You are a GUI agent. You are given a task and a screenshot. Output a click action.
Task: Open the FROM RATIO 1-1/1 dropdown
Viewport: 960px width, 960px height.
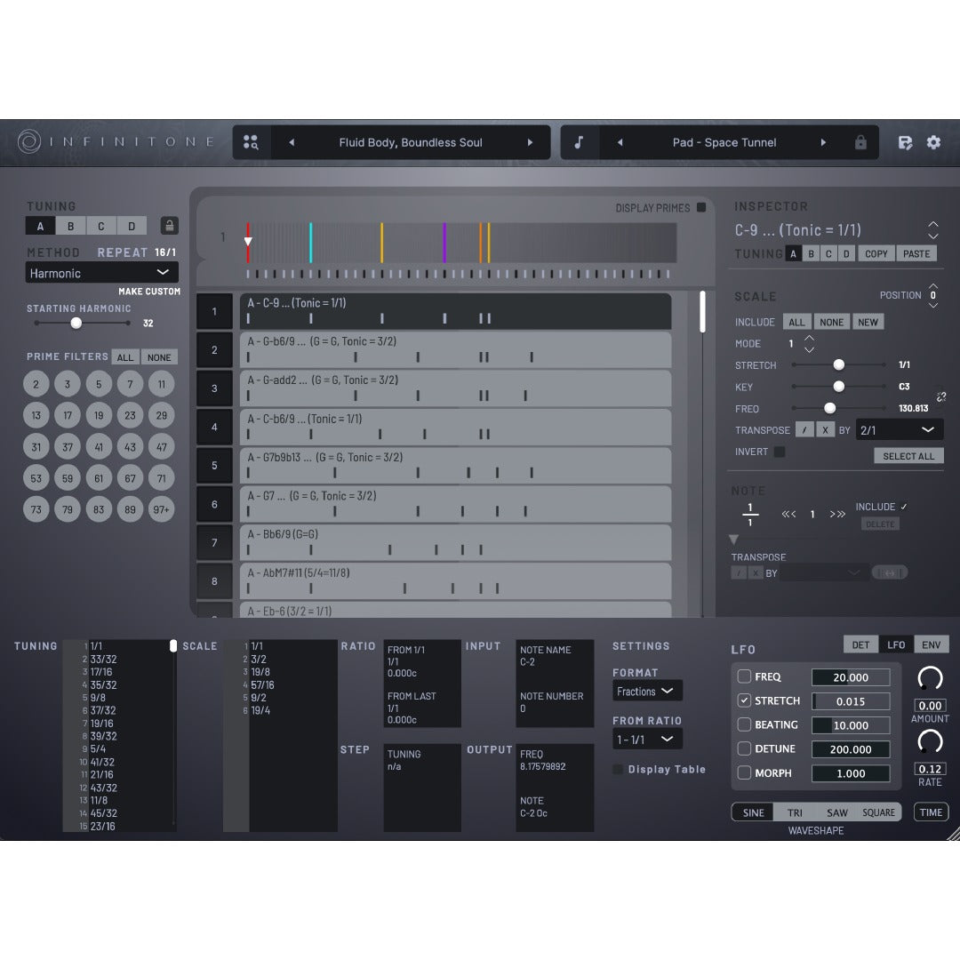(x=646, y=739)
